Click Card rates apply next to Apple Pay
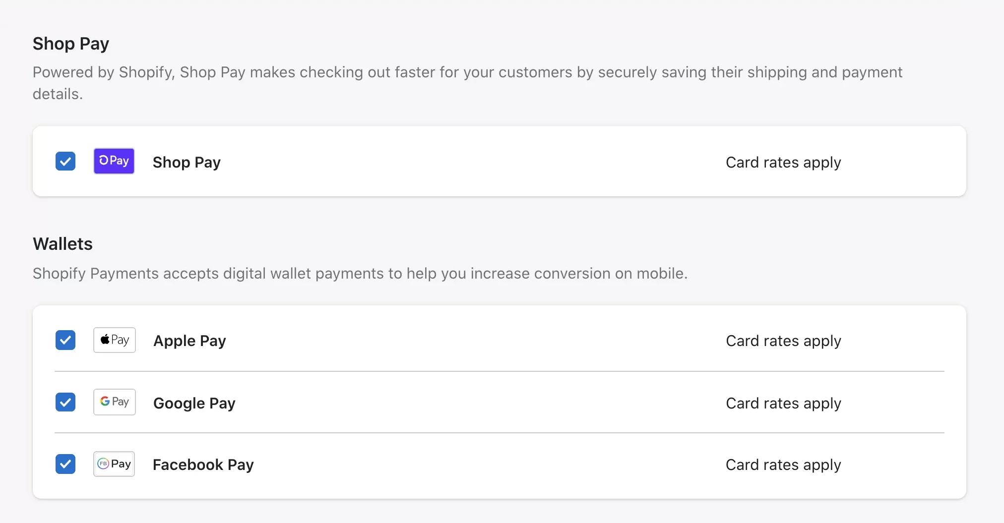The image size is (1004, 523). click(x=783, y=341)
